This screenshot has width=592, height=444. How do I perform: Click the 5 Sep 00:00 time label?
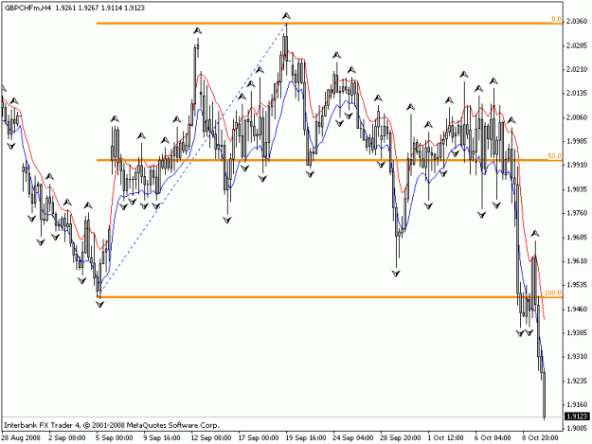tap(115, 438)
